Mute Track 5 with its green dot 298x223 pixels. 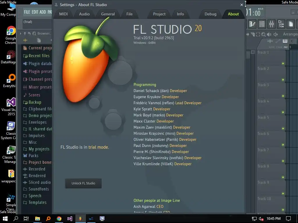tap(283, 129)
